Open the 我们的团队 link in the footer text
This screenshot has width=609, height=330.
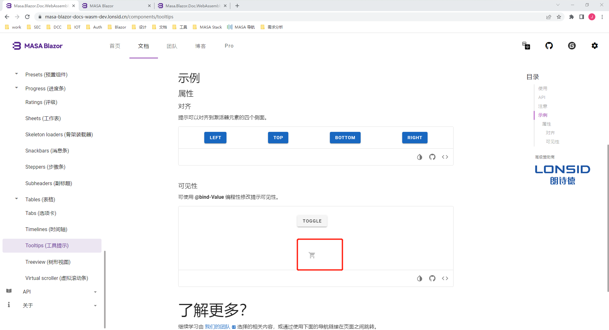217,326
